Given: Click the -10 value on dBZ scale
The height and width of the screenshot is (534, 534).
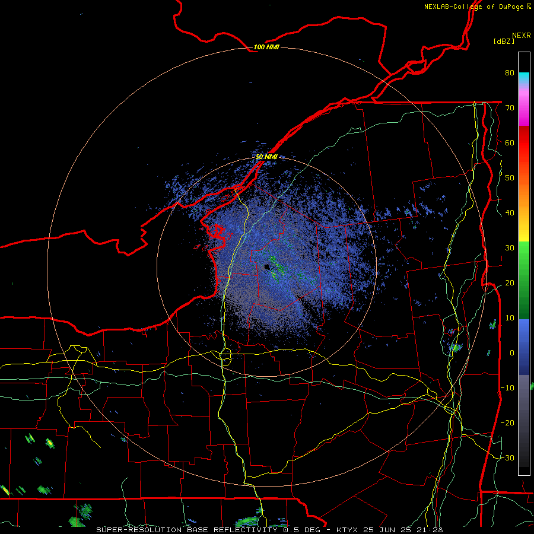Looking at the screenshot, I should click(x=507, y=388).
